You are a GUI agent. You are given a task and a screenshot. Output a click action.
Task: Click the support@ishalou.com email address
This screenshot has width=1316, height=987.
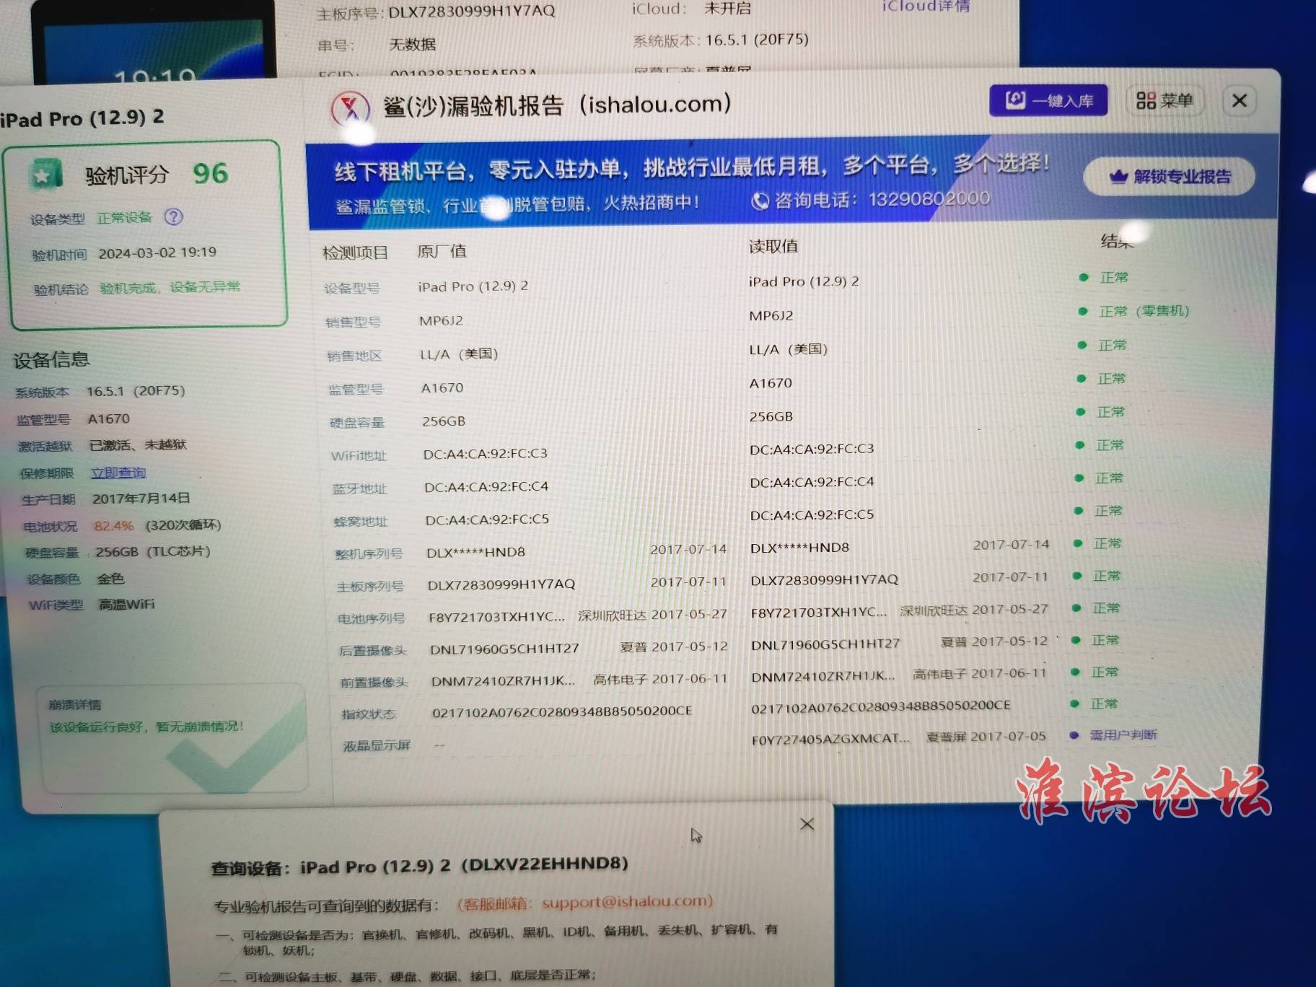pyautogui.click(x=625, y=902)
